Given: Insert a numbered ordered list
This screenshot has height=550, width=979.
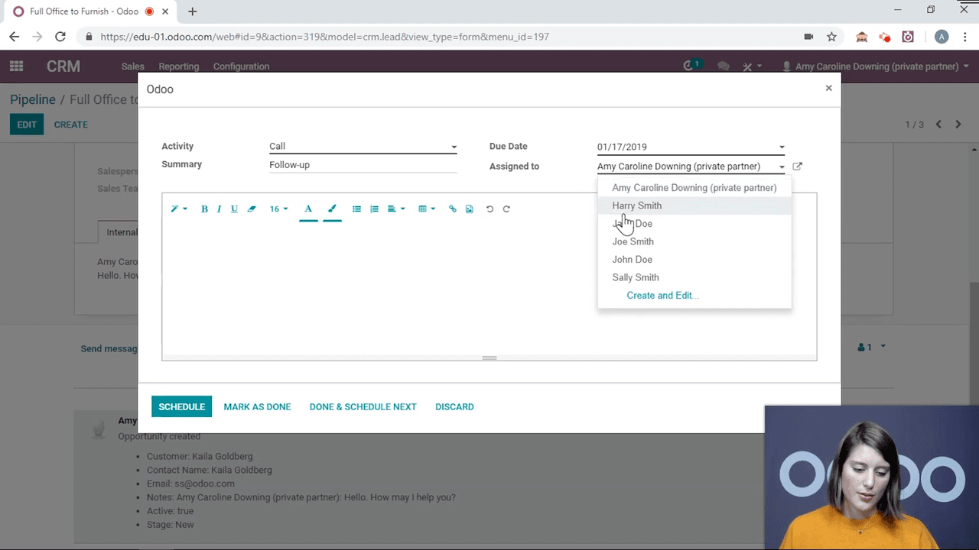Looking at the screenshot, I should tap(374, 209).
